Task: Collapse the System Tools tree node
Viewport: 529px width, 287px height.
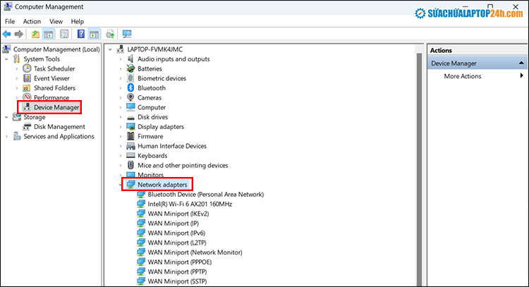Action: click(7, 59)
